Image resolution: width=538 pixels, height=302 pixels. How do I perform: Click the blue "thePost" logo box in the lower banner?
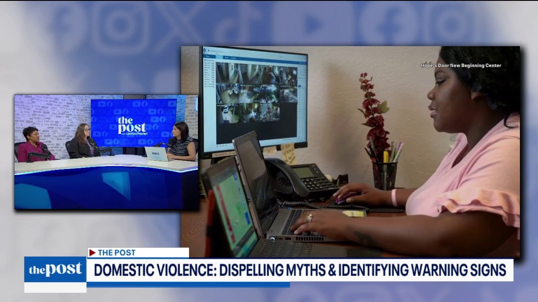[55, 269]
